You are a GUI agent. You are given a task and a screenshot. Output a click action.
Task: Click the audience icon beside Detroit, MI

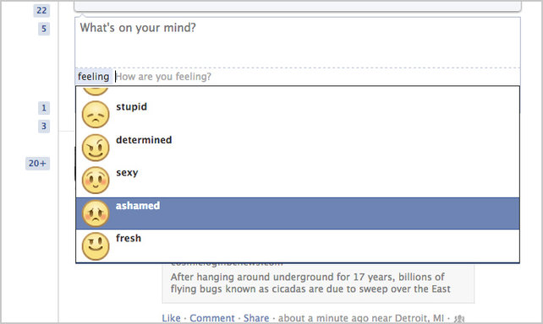pyautogui.click(x=459, y=319)
